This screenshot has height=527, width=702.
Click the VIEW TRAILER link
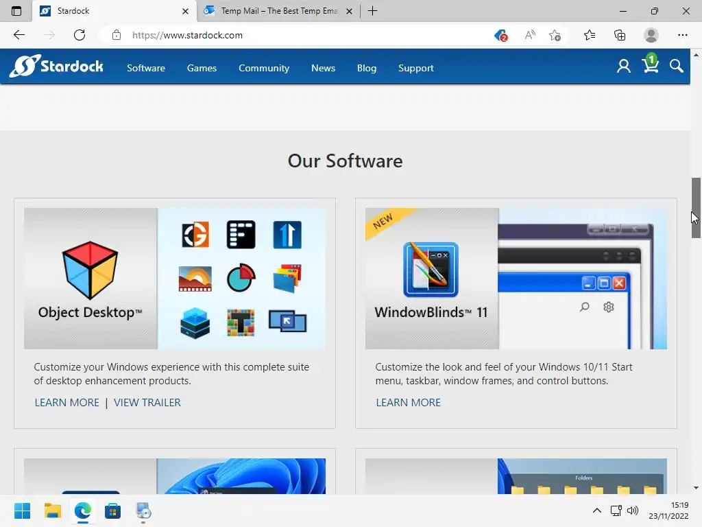tap(147, 402)
